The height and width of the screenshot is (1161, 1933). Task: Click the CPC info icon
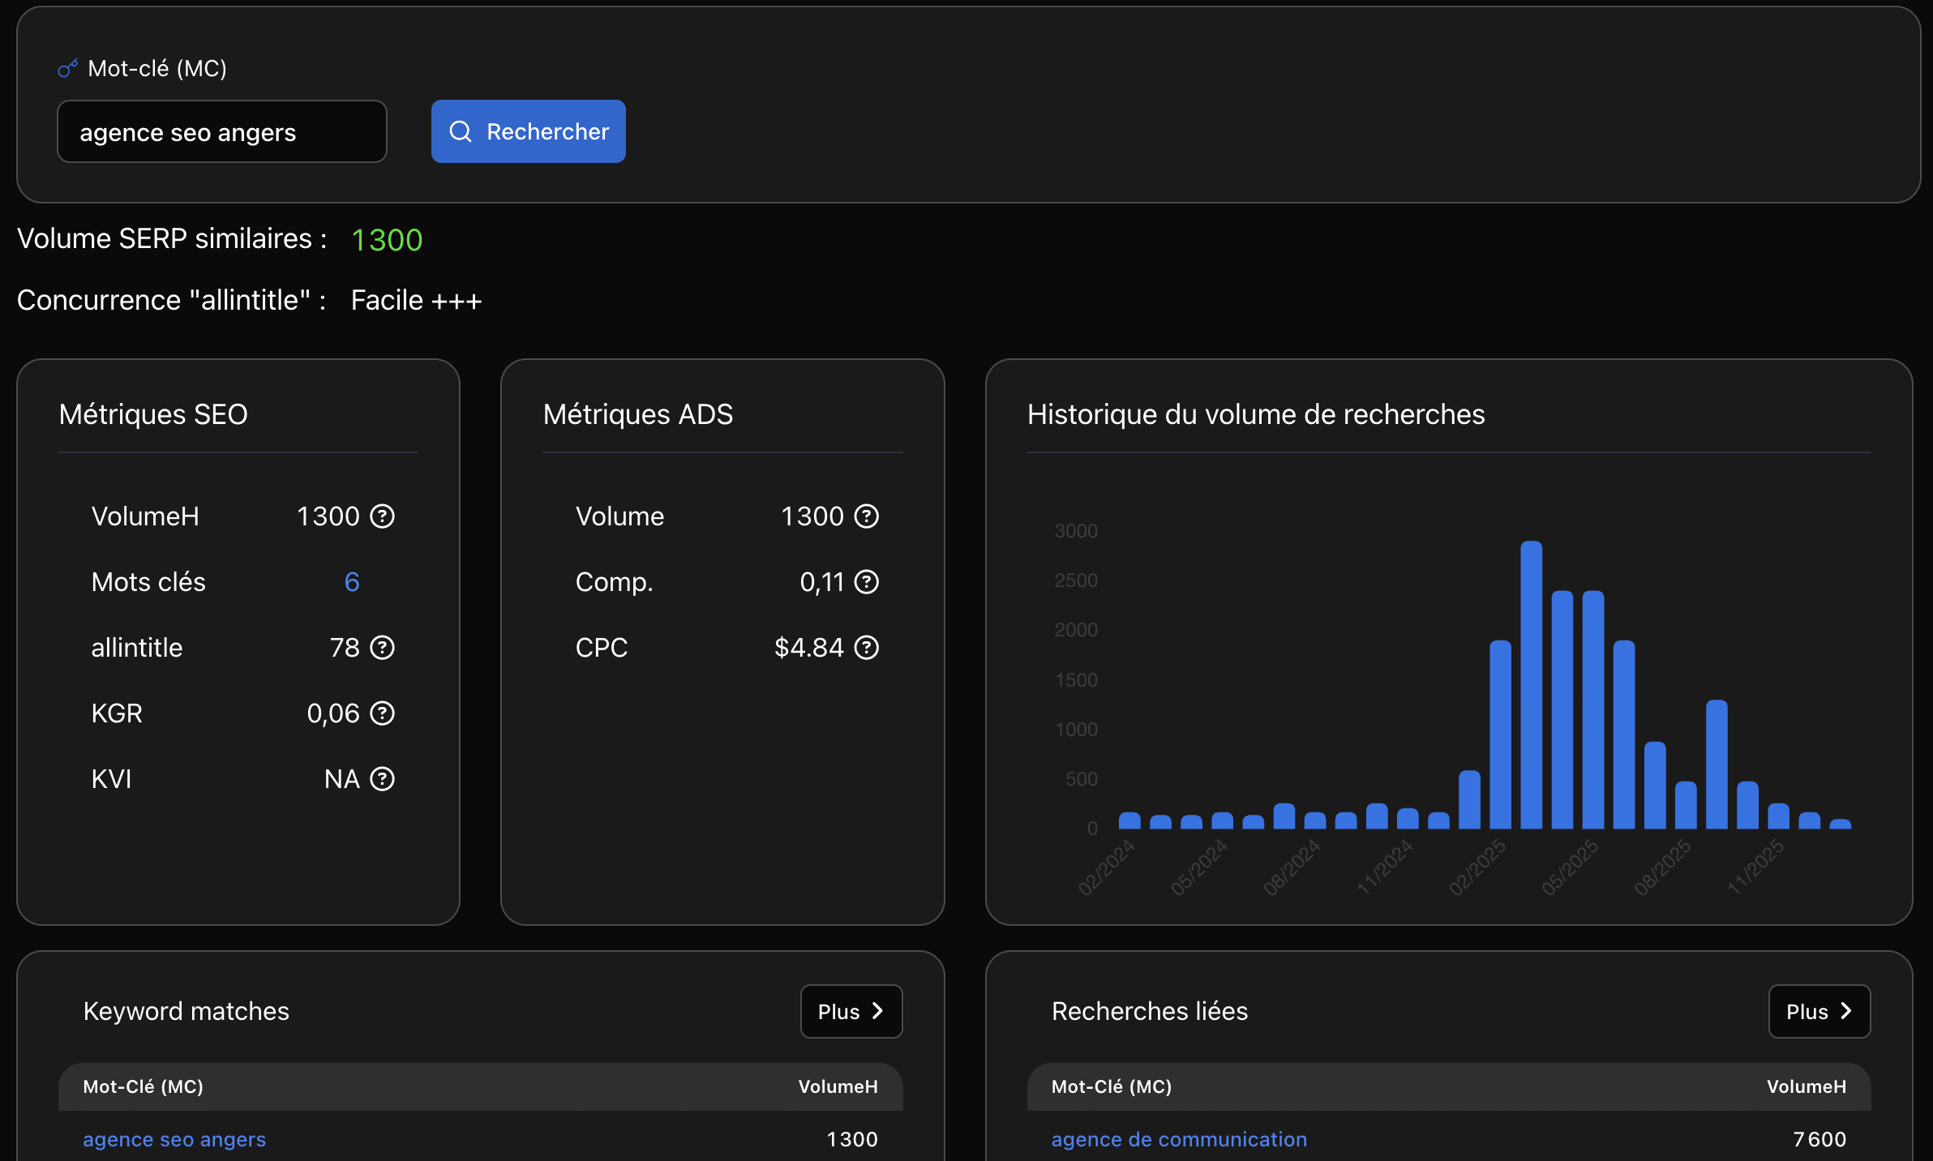tap(867, 648)
